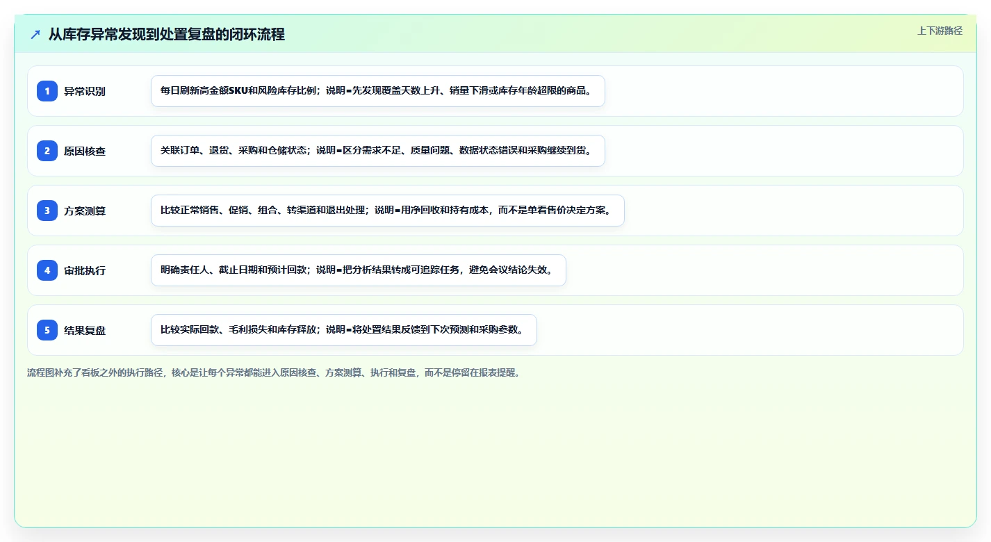Click the 原因核查 step label
Viewport: 991px width, 542px height.
[x=85, y=151]
